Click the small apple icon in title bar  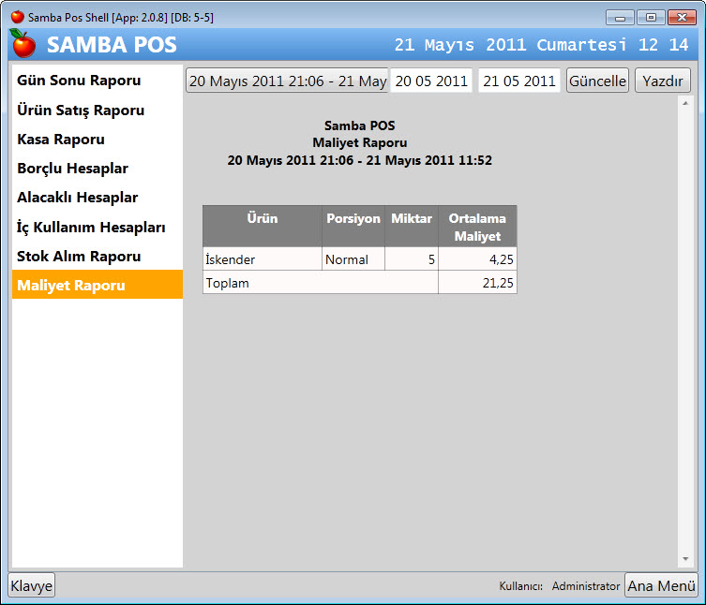[17, 17]
